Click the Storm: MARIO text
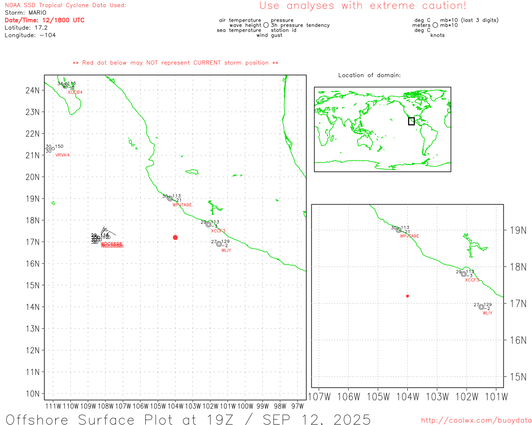The width and height of the screenshot is (532, 425). tap(26, 12)
